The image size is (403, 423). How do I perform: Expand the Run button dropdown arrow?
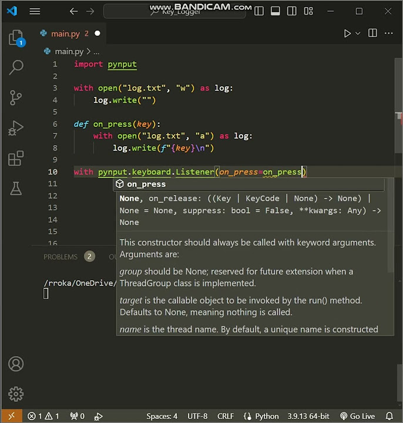coord(358,33)
